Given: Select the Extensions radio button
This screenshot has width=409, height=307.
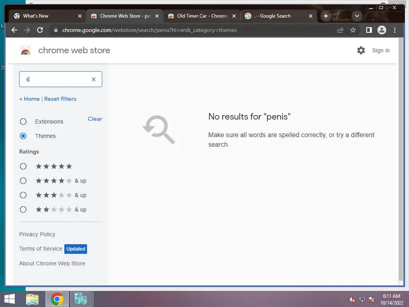Looking at the screenshot, I should (23, 122).
